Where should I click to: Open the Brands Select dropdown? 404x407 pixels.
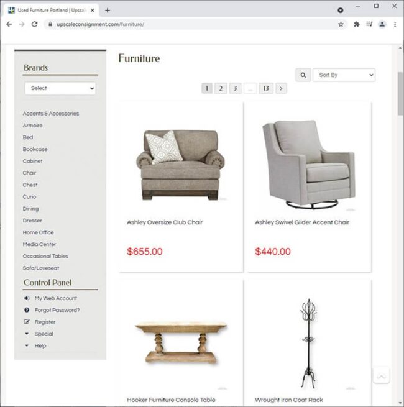pyautogui.click(x=60, y=88)
